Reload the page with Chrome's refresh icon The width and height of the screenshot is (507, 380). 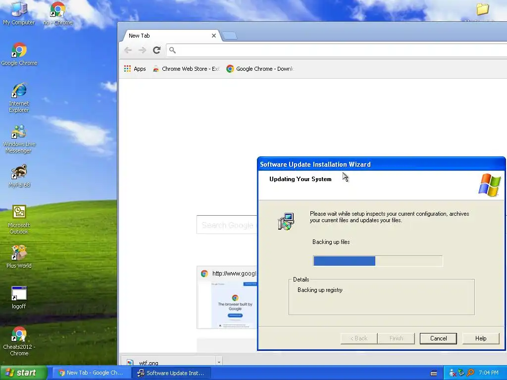click(x=157, y=50)
